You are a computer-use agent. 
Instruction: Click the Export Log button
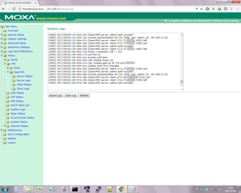[x=55, y=96]
